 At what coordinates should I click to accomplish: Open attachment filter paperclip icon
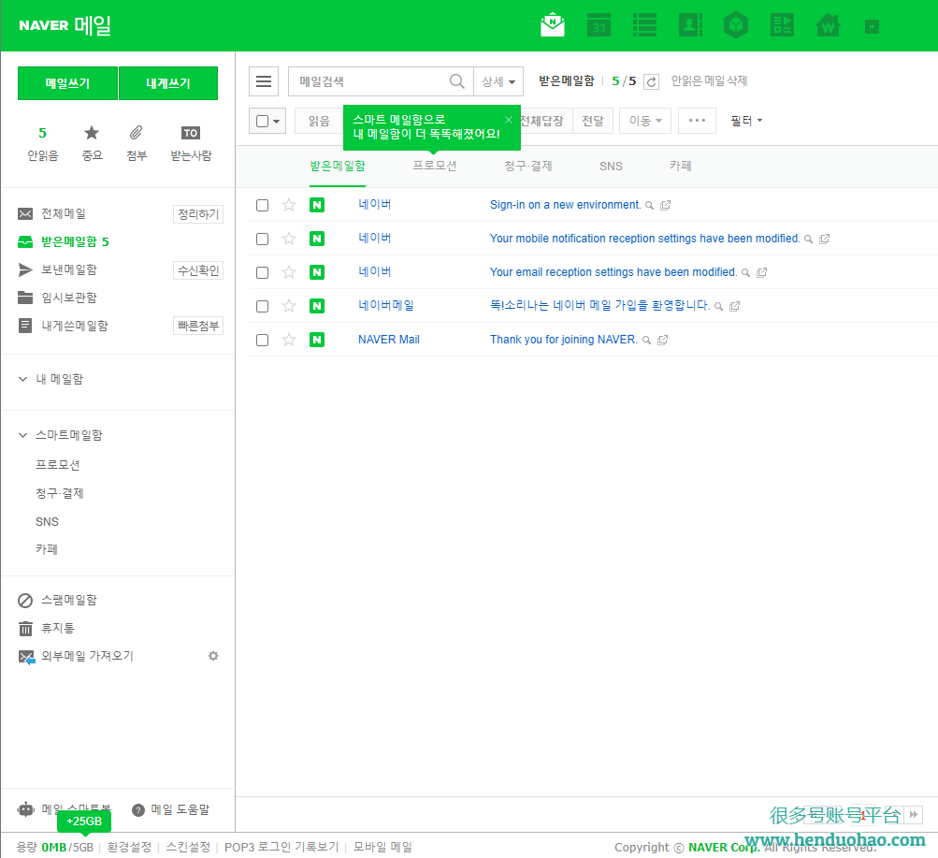137,133
